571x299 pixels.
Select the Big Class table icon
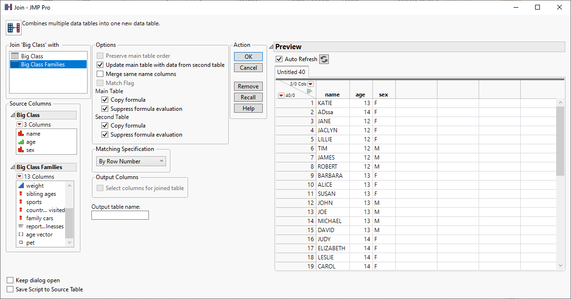click(15, 56)
